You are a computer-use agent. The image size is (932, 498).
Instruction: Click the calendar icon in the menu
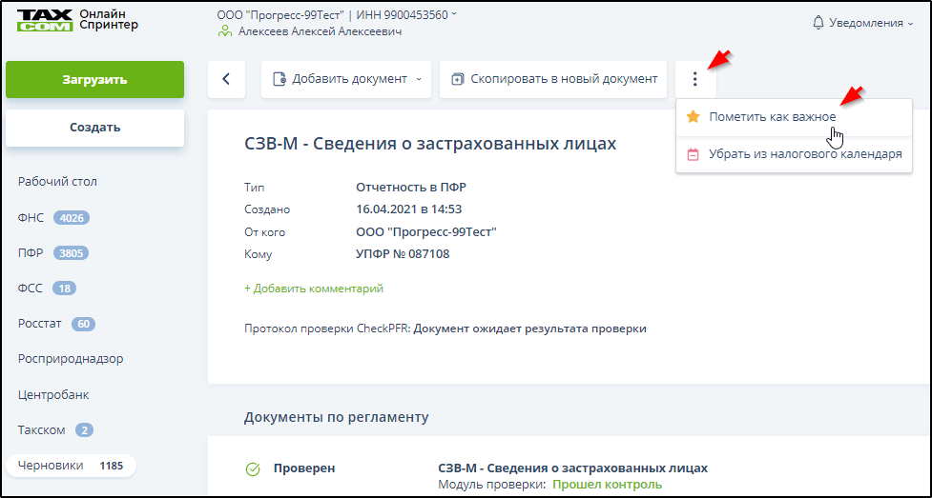tap(694, 154)
